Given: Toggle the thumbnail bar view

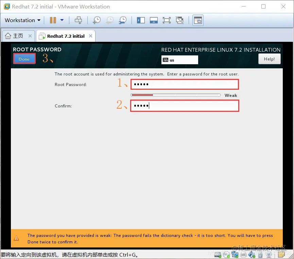Looking at the screenshot, I should pos(154,20).
